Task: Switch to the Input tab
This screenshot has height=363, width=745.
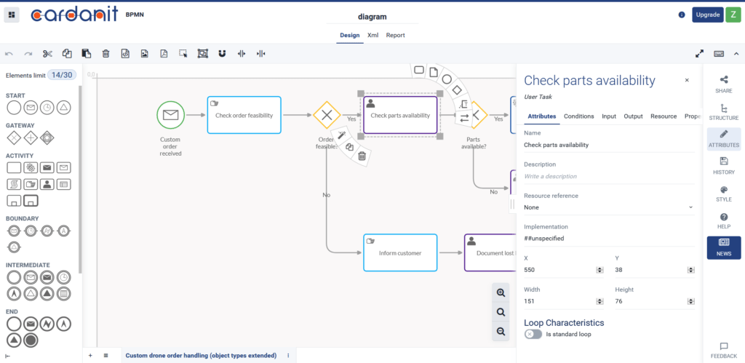Action: (609, 116)
